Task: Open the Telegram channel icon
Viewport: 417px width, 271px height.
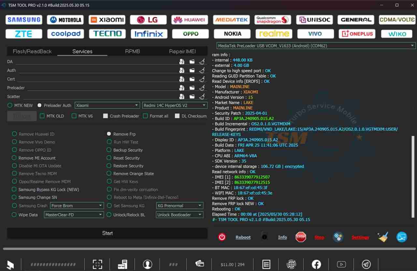Action: pyautogui.click(x=367, y=264)
